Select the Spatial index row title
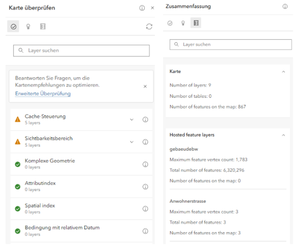This screenshot has height=246, width=295. point(40,206)
